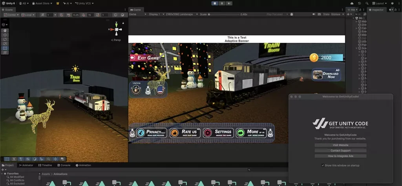Click Assets in the Project breadcrumb
This screenshot has width=402, height=186.
coord(46,174)
